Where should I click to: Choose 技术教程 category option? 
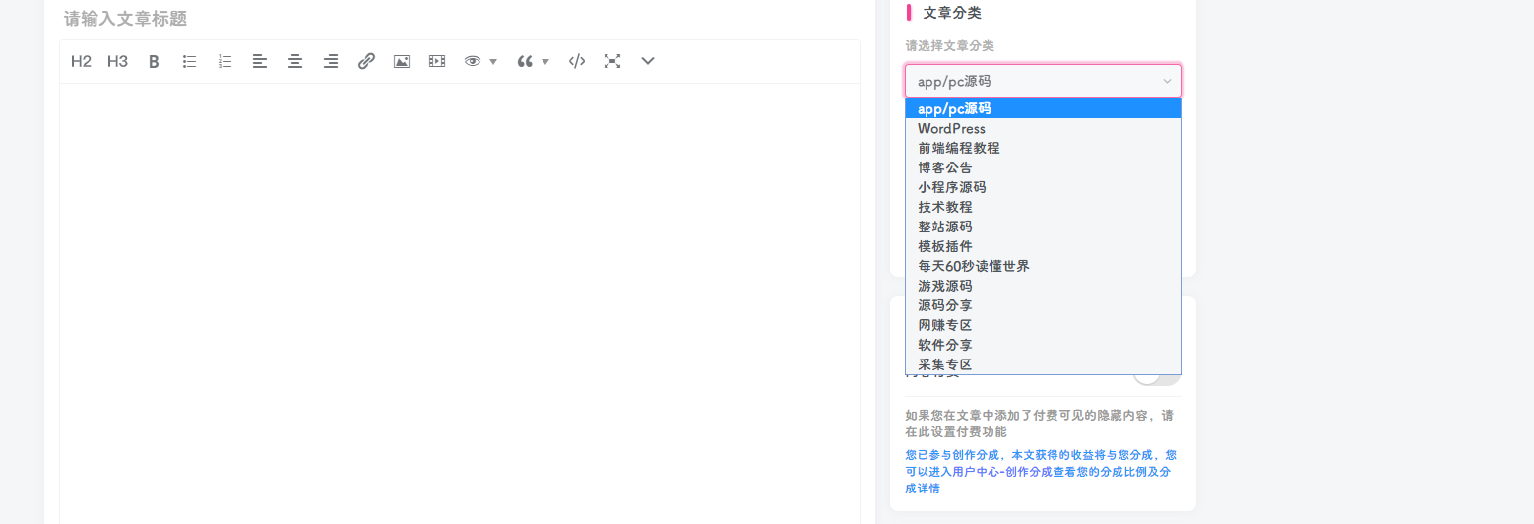[x=945, y=208]
